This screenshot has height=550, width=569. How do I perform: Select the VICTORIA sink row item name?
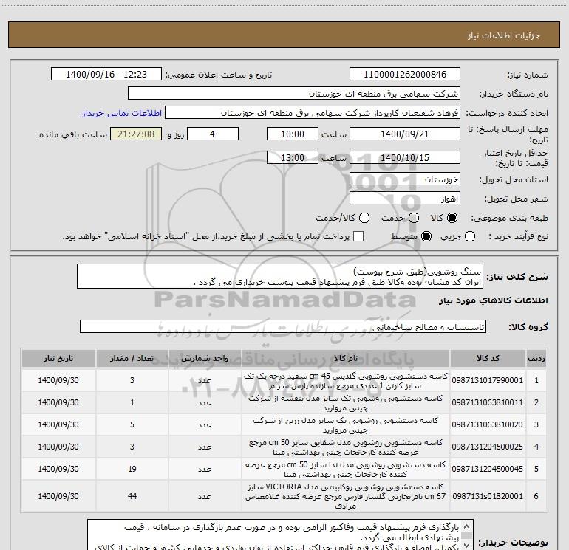[x=346, y=496]
